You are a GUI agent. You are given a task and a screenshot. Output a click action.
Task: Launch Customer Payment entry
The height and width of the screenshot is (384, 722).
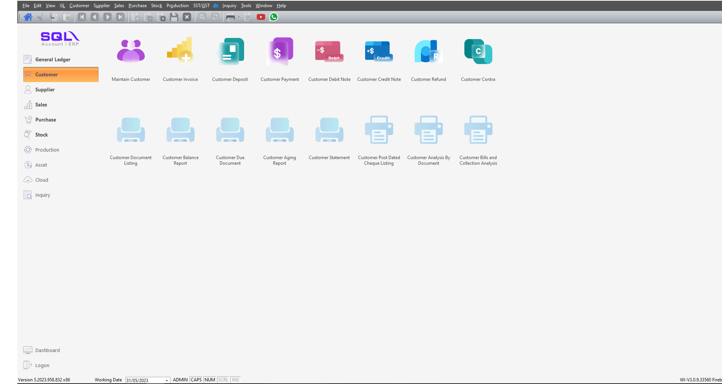(x=279, y=52)
